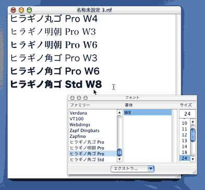
Task: Click the ヒラギノ角ゴ Std W8 text line
Action: (x=56, y=84)
